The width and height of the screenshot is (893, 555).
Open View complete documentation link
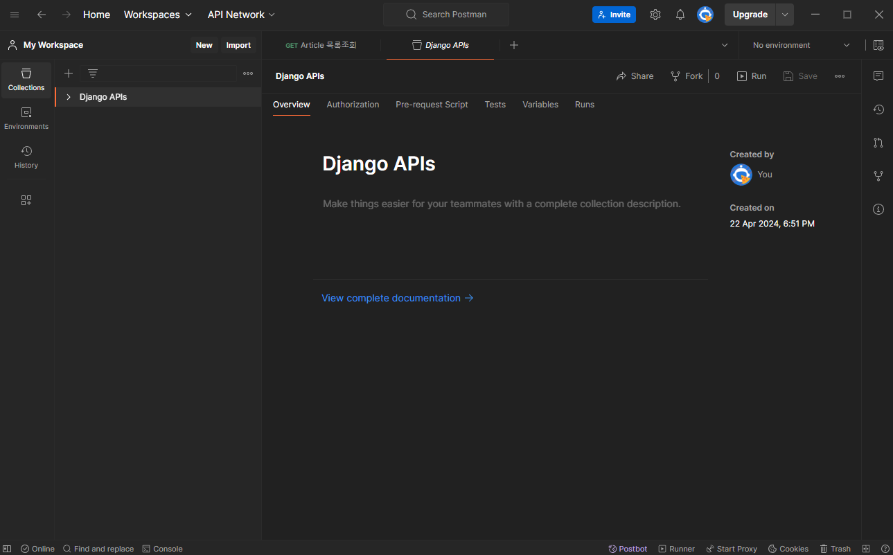coord(398,298)
